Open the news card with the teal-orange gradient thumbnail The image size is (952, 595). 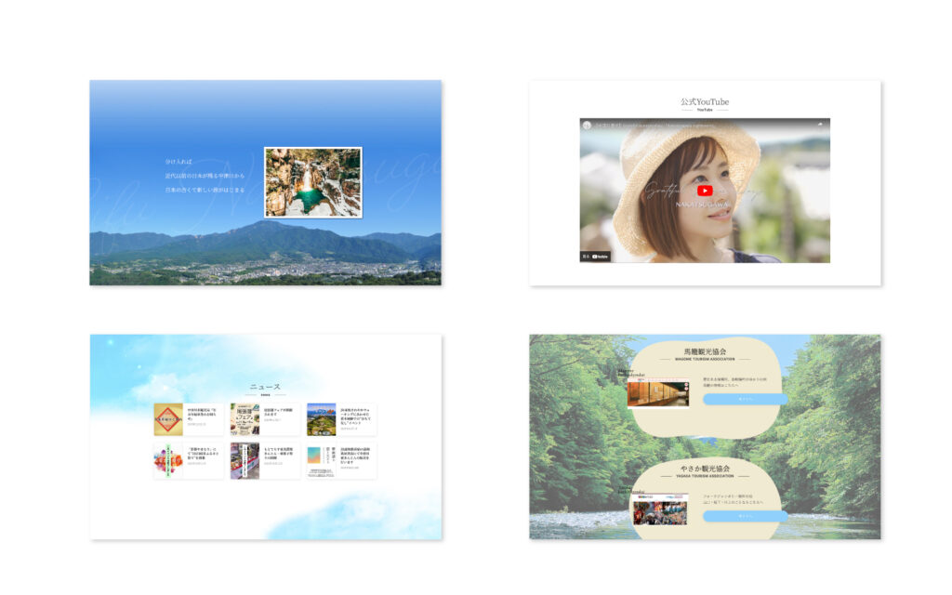point(322,460)
